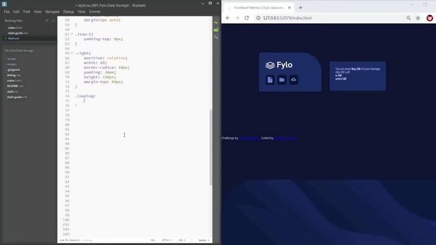
Task: Open debug.log in the project tree
Action: coord(14,76)
